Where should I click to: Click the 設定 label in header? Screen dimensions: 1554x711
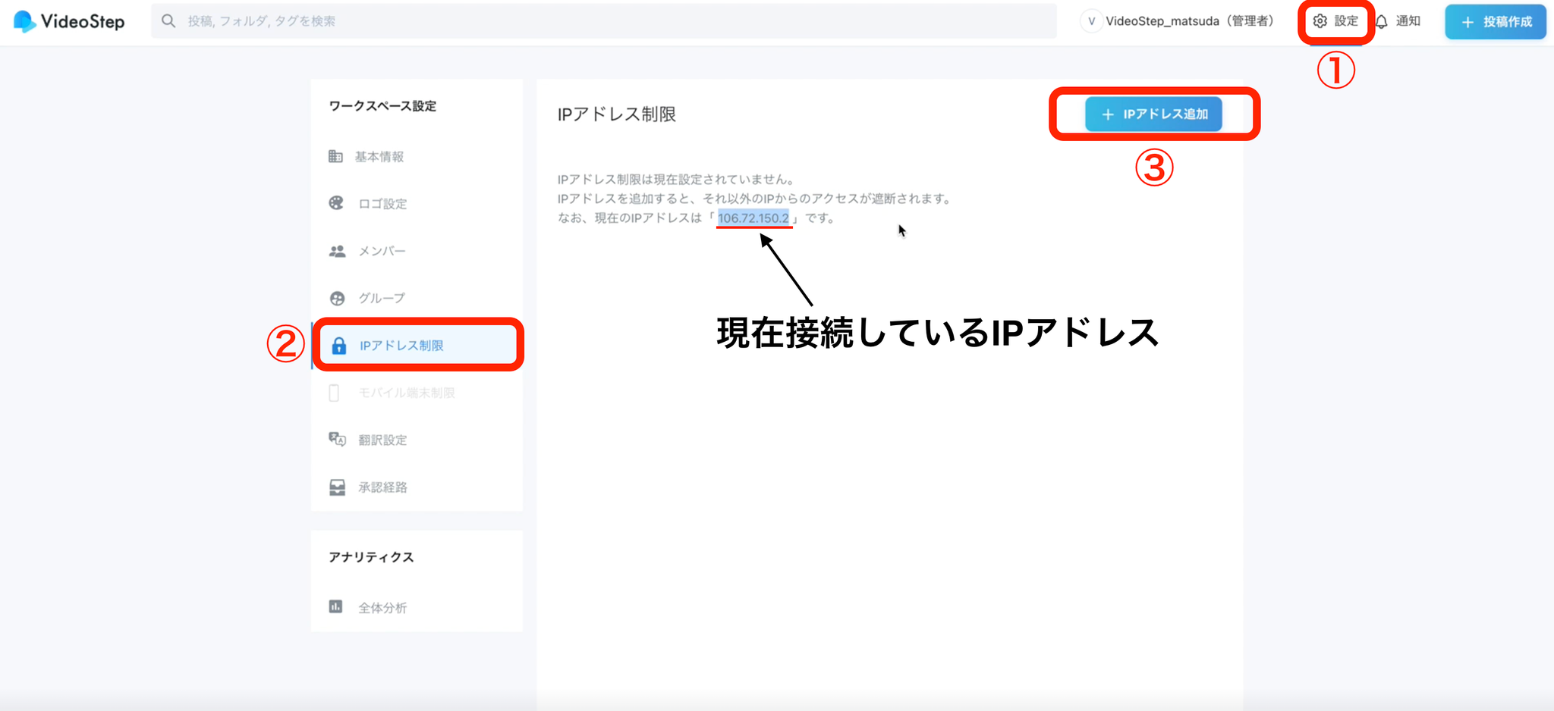1346,21
